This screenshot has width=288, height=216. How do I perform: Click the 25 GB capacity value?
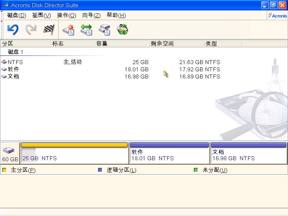click(x=140, y=62)
